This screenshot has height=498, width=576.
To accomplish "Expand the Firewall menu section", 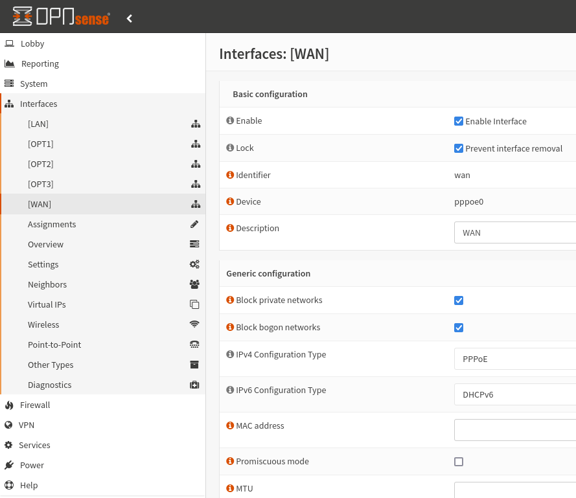I will (35, 405).
